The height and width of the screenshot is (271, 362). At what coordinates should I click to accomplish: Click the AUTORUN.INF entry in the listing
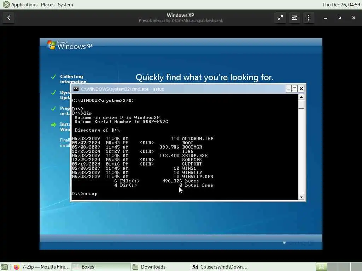click(198, 138)
